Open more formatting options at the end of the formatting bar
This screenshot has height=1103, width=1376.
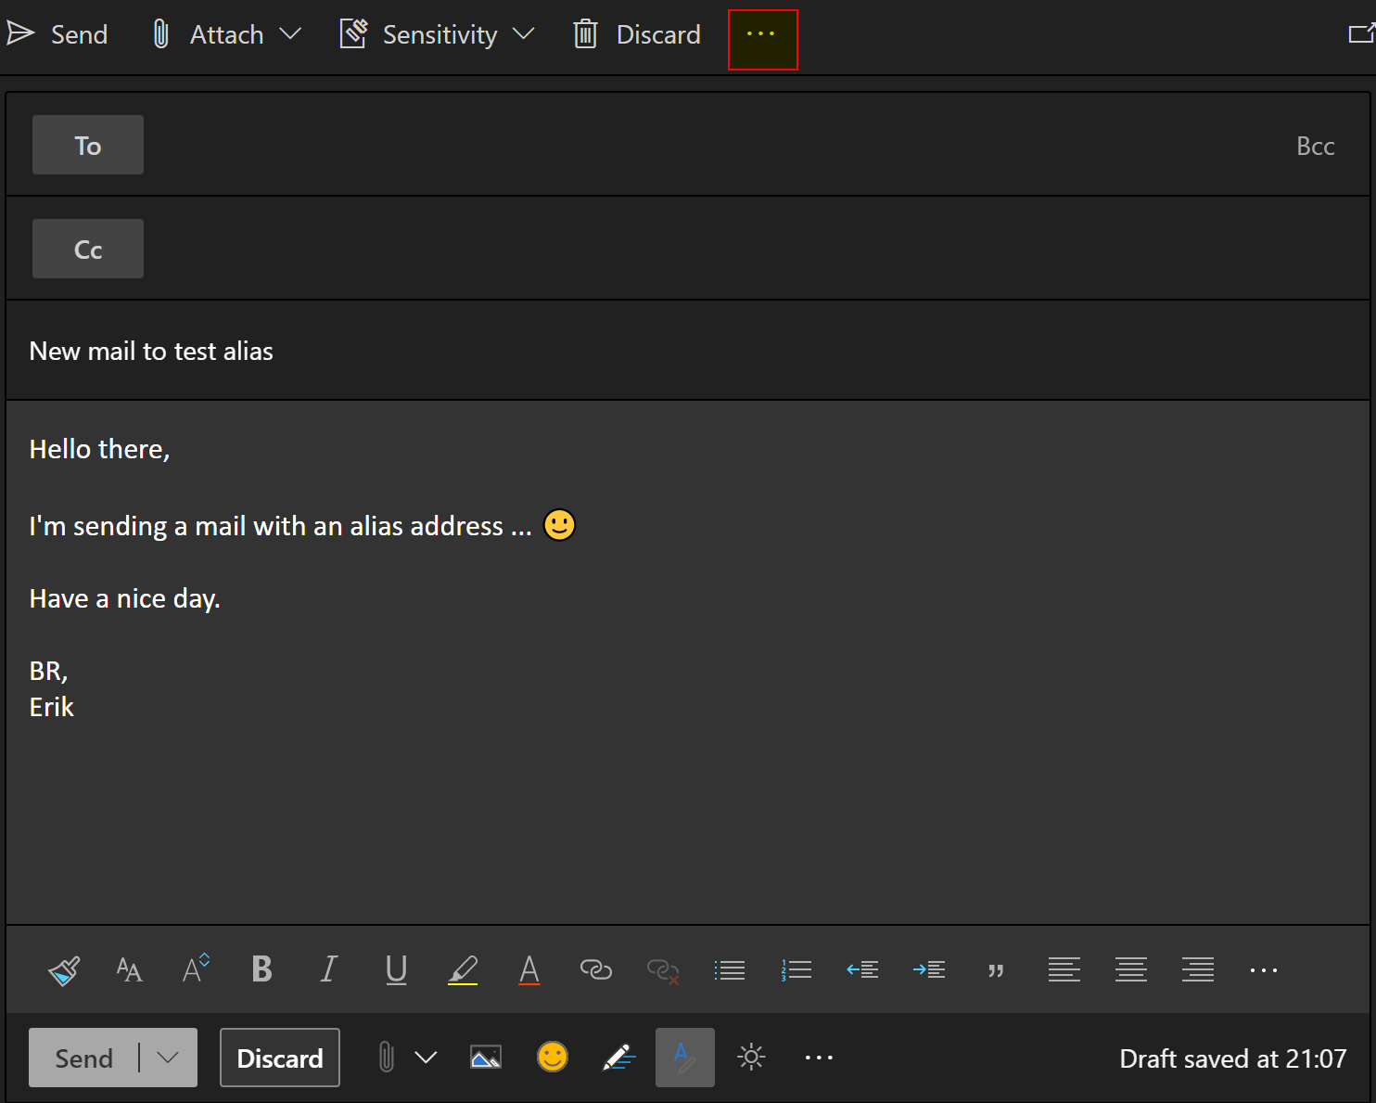[x=1264, y=970]
